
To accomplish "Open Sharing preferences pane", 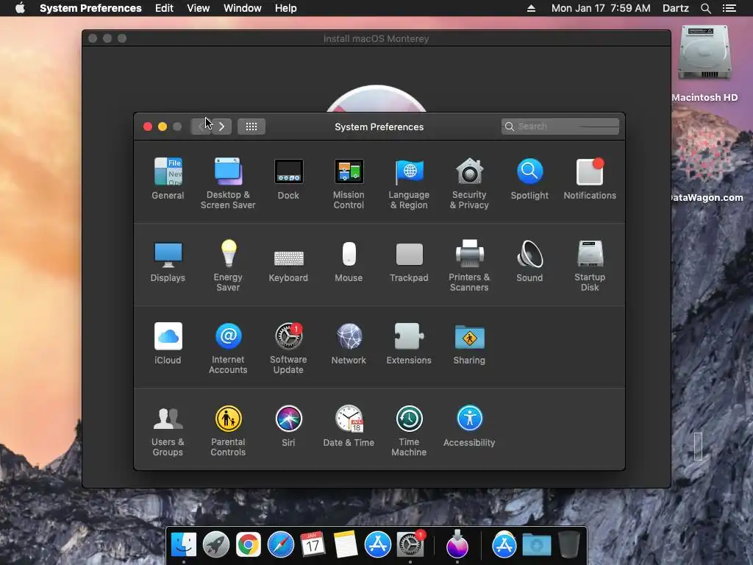I will point(469,344).
